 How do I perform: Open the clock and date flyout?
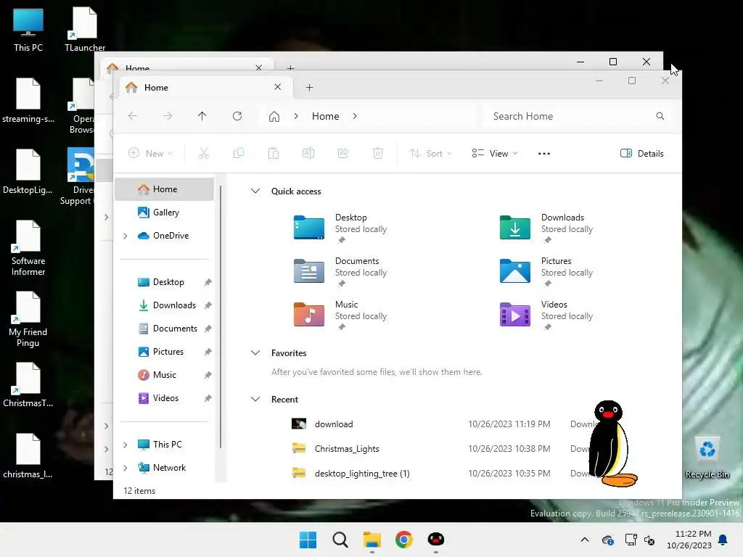(x=689, y=540)
